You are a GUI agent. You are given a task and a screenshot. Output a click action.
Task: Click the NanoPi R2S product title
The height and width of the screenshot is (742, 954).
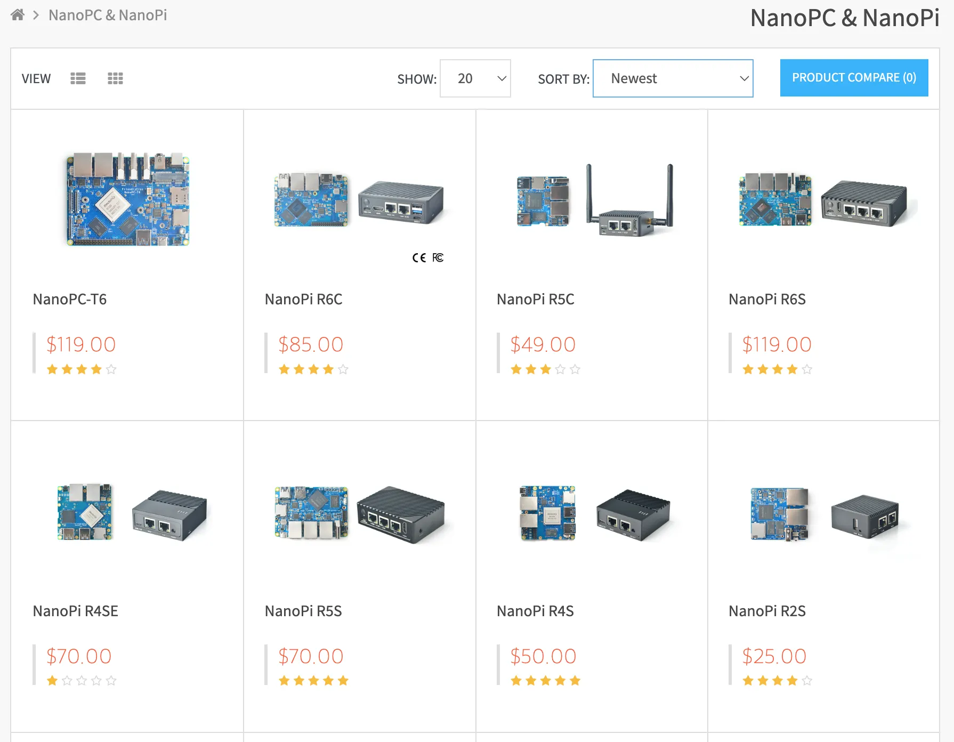click(x=767, y=611)
